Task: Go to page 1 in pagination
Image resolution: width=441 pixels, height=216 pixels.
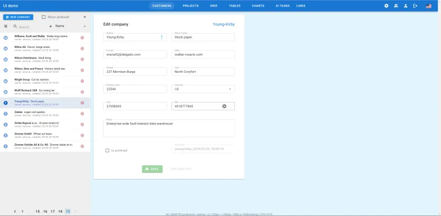Action: tap(23, 212)
